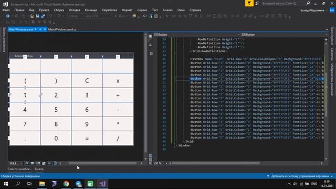The width and height of the screenshot is (336, 189).
Task: Swap panes with the arrows icon
Action: coord(151,45)
